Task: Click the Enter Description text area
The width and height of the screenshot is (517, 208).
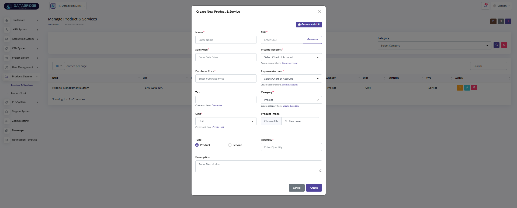Action: click(258, 166)
